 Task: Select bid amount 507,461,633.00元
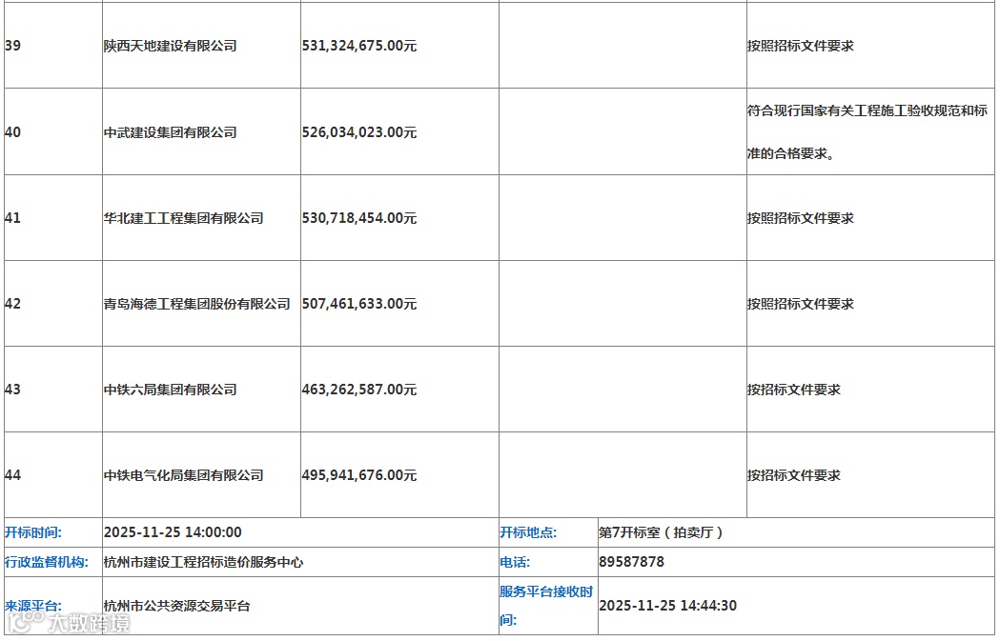[359, 304]
